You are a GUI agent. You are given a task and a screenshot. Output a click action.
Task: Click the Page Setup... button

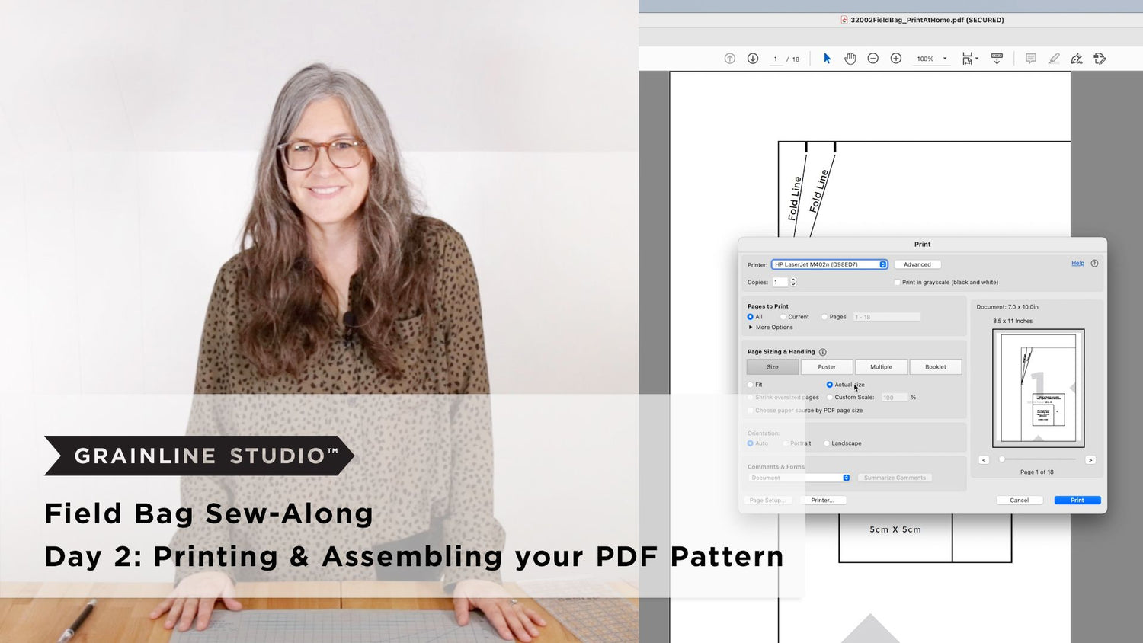pos(767,501)
